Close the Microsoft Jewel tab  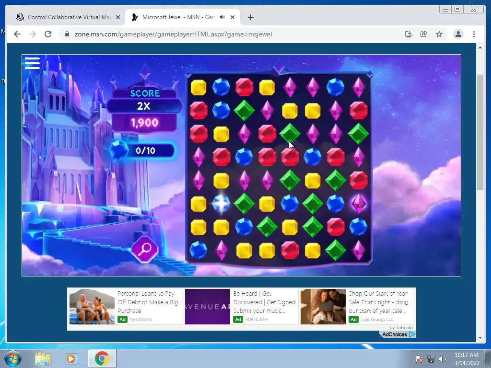coord(233,17)
